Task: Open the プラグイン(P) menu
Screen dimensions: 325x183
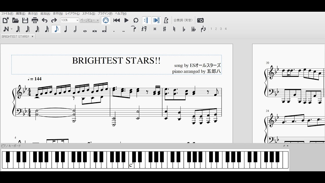Action: [105, 13]
